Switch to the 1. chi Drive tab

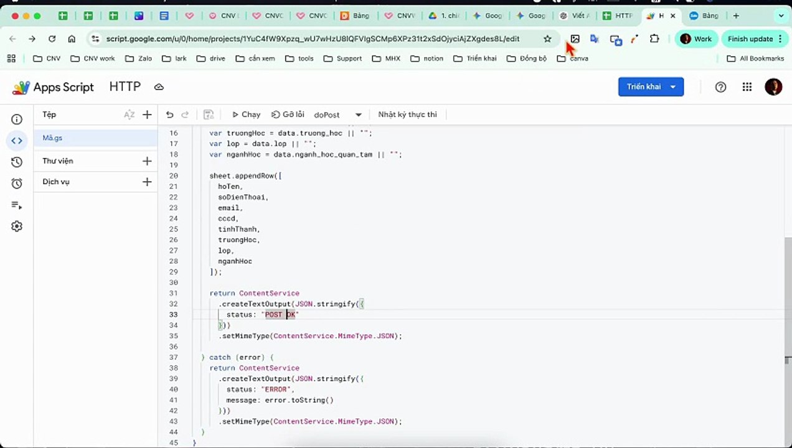pyautogui.click(x=443, y=16)
